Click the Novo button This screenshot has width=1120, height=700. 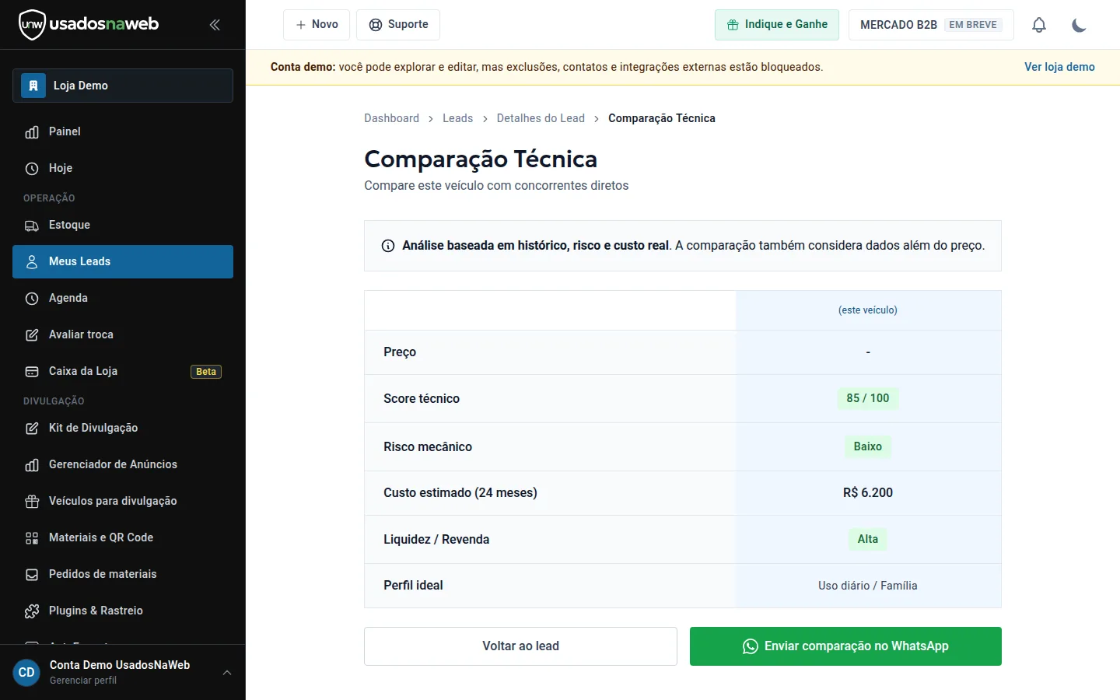[317, 25]
